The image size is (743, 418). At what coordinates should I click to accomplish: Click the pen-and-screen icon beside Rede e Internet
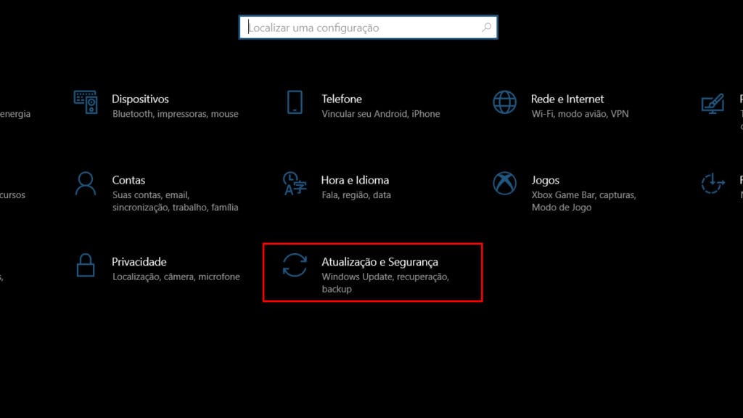click(x=713, y=104)
